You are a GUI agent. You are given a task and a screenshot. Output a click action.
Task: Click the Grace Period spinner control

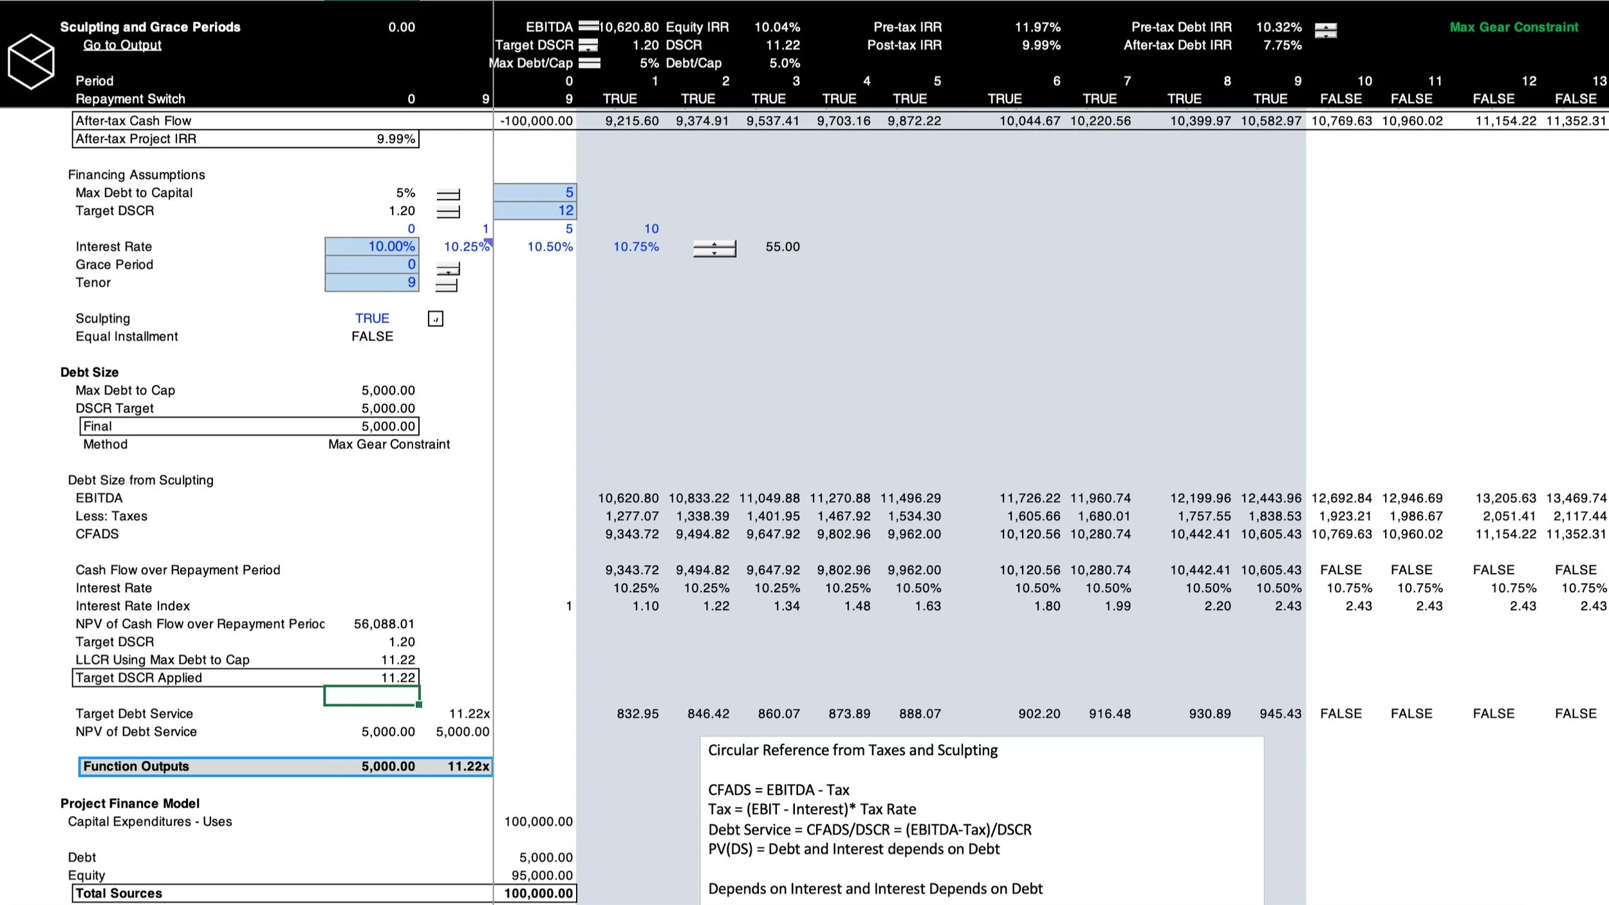tap(448, 269)
